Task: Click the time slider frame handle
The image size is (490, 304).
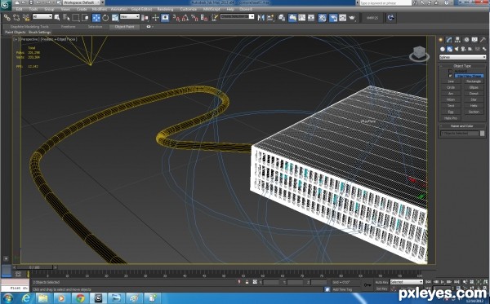Action: pyautogui.click(x=34, y=267)
